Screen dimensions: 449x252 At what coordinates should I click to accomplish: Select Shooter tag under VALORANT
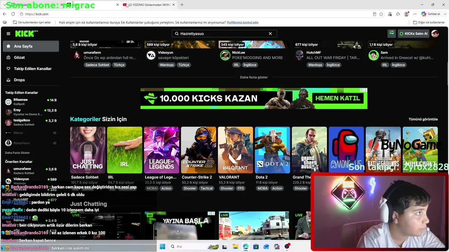tap(227, 188)
